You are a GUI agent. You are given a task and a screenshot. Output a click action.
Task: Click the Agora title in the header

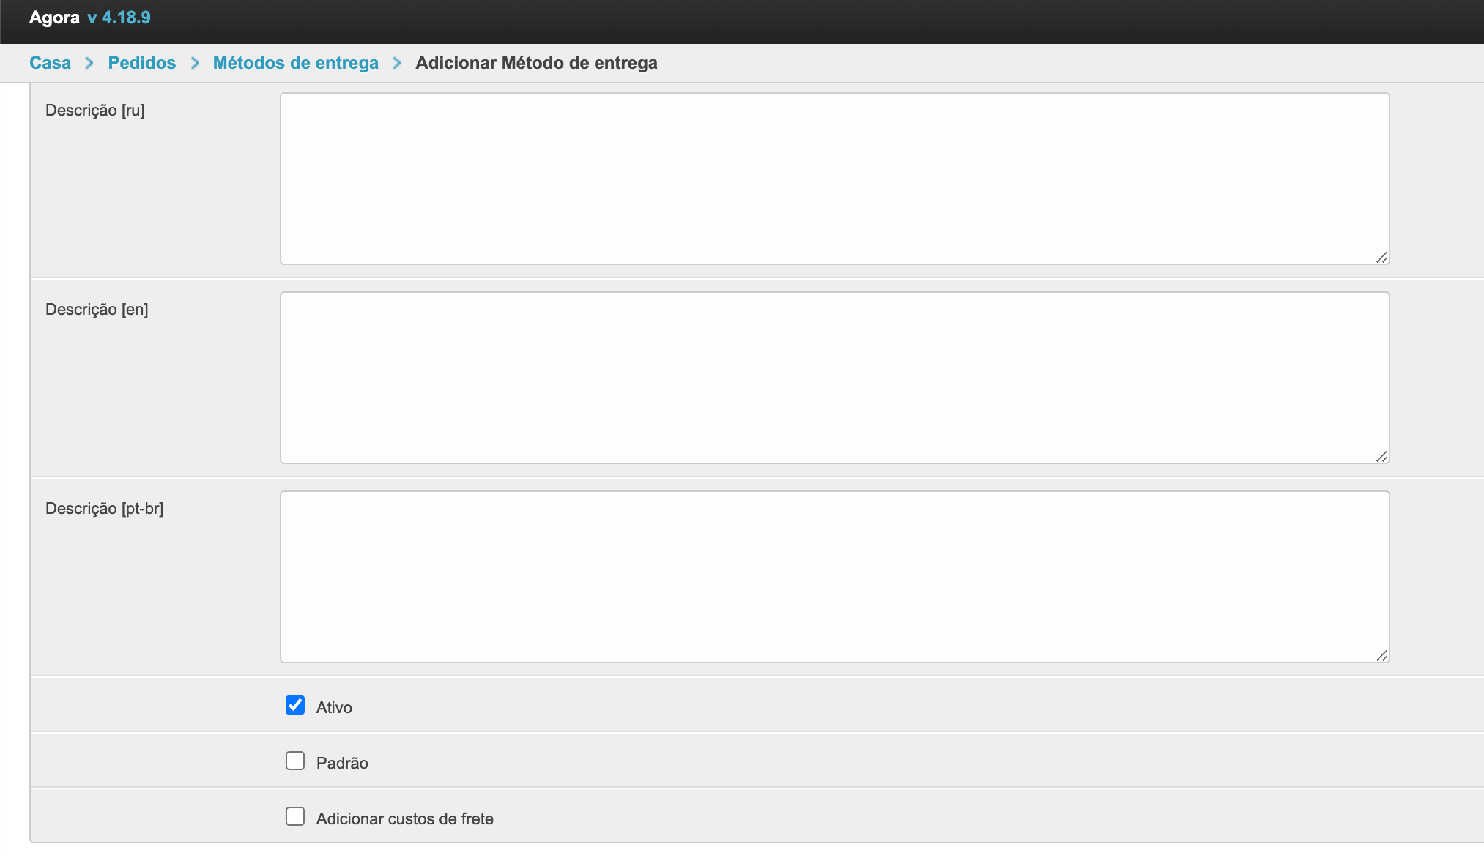54,18
